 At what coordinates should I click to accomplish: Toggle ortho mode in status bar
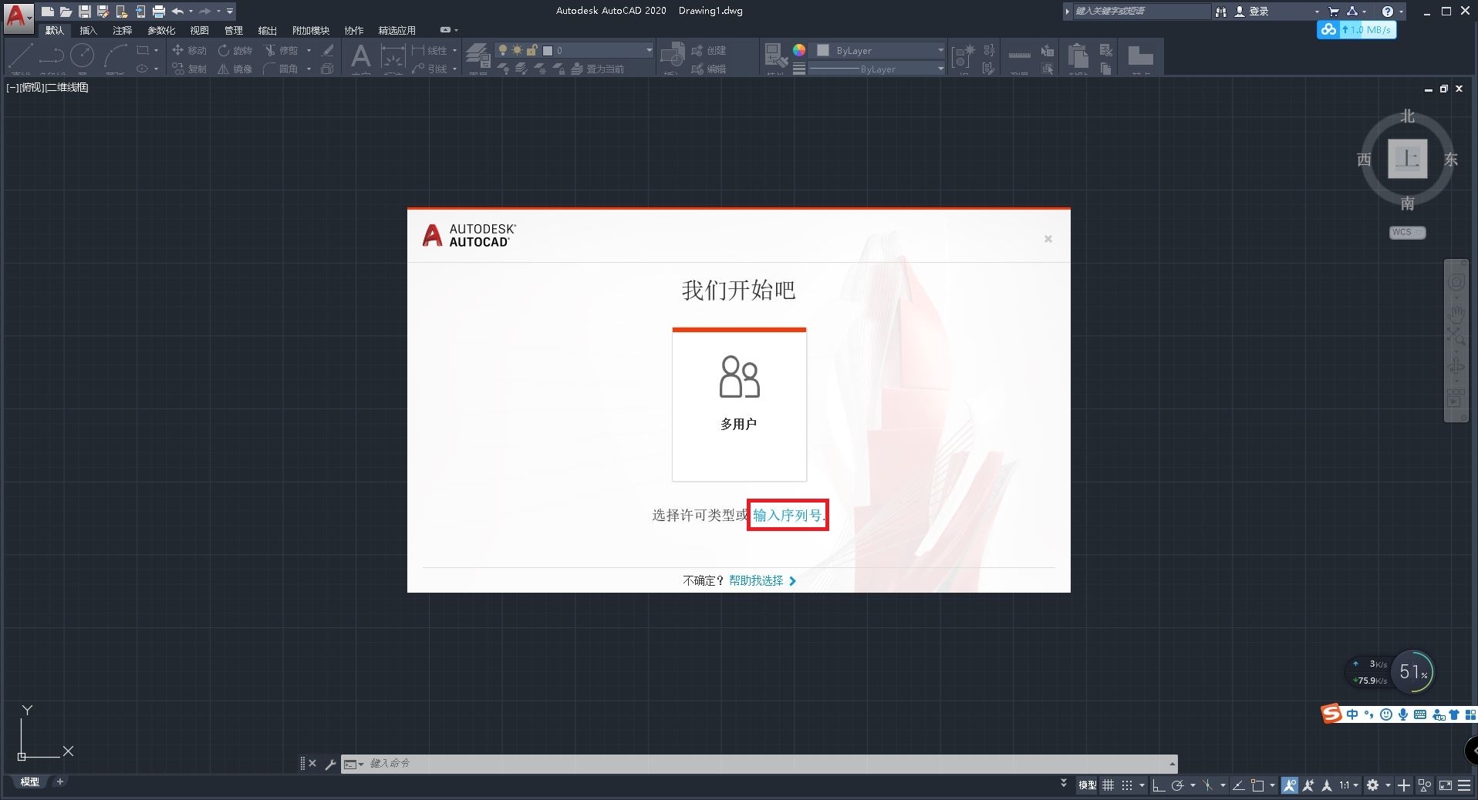click(1158, 785)
